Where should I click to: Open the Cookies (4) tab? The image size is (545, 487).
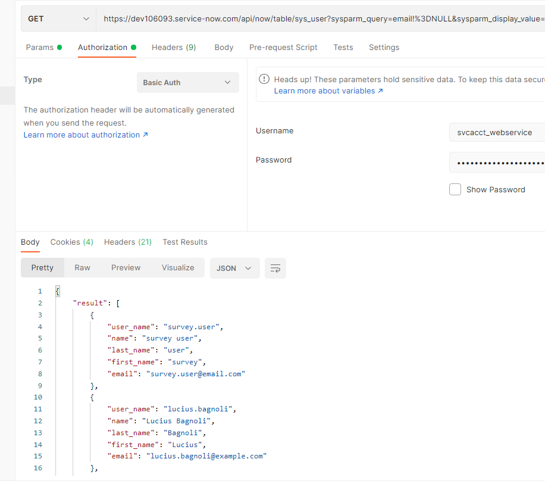(71, 242)
